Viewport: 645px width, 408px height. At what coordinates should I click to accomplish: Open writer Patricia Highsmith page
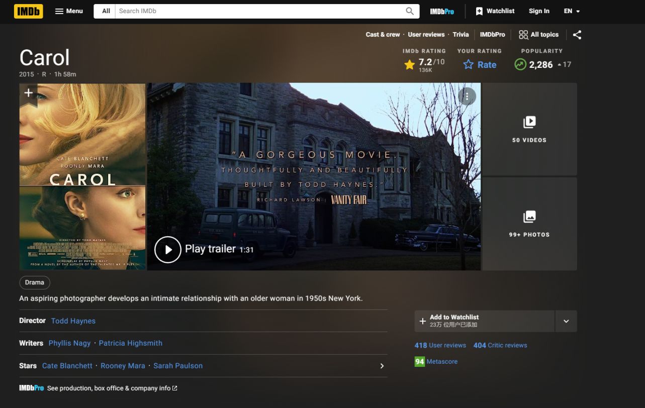pyautogui.click(x=131, y=343)
